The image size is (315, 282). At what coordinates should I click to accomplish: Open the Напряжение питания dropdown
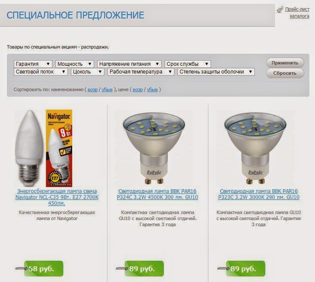click(129, 64)
